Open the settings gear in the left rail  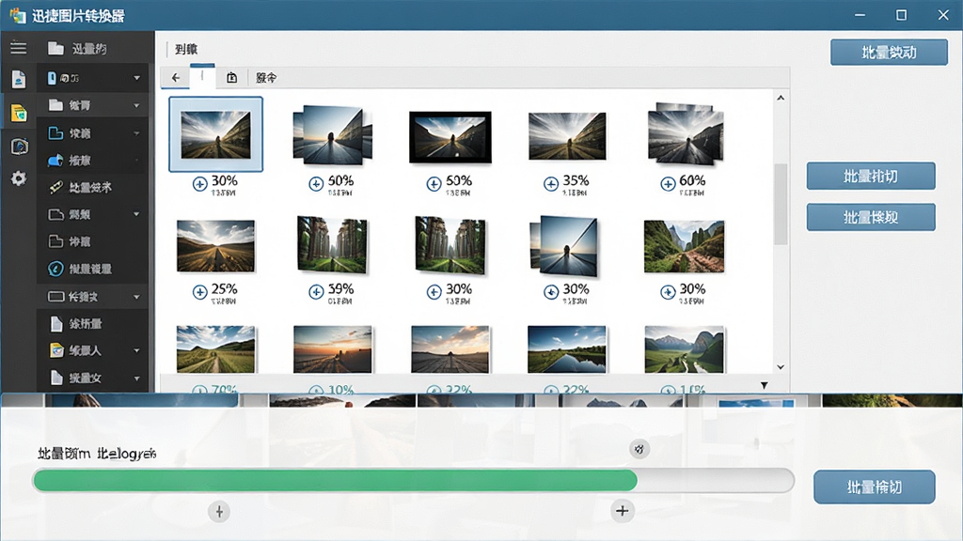(x=19, y=178)
